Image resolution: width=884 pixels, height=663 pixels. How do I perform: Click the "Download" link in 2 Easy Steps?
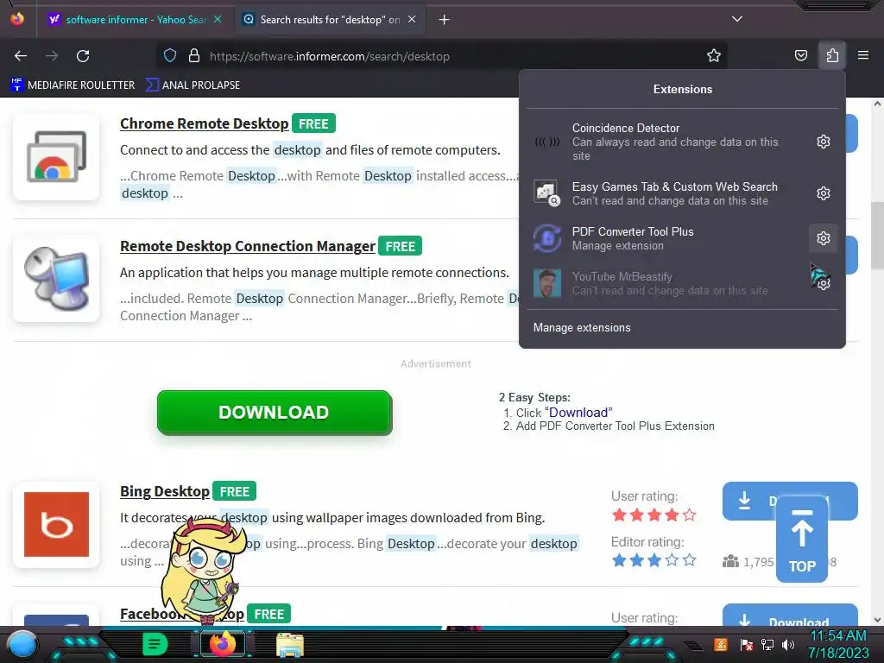(578, 413)
